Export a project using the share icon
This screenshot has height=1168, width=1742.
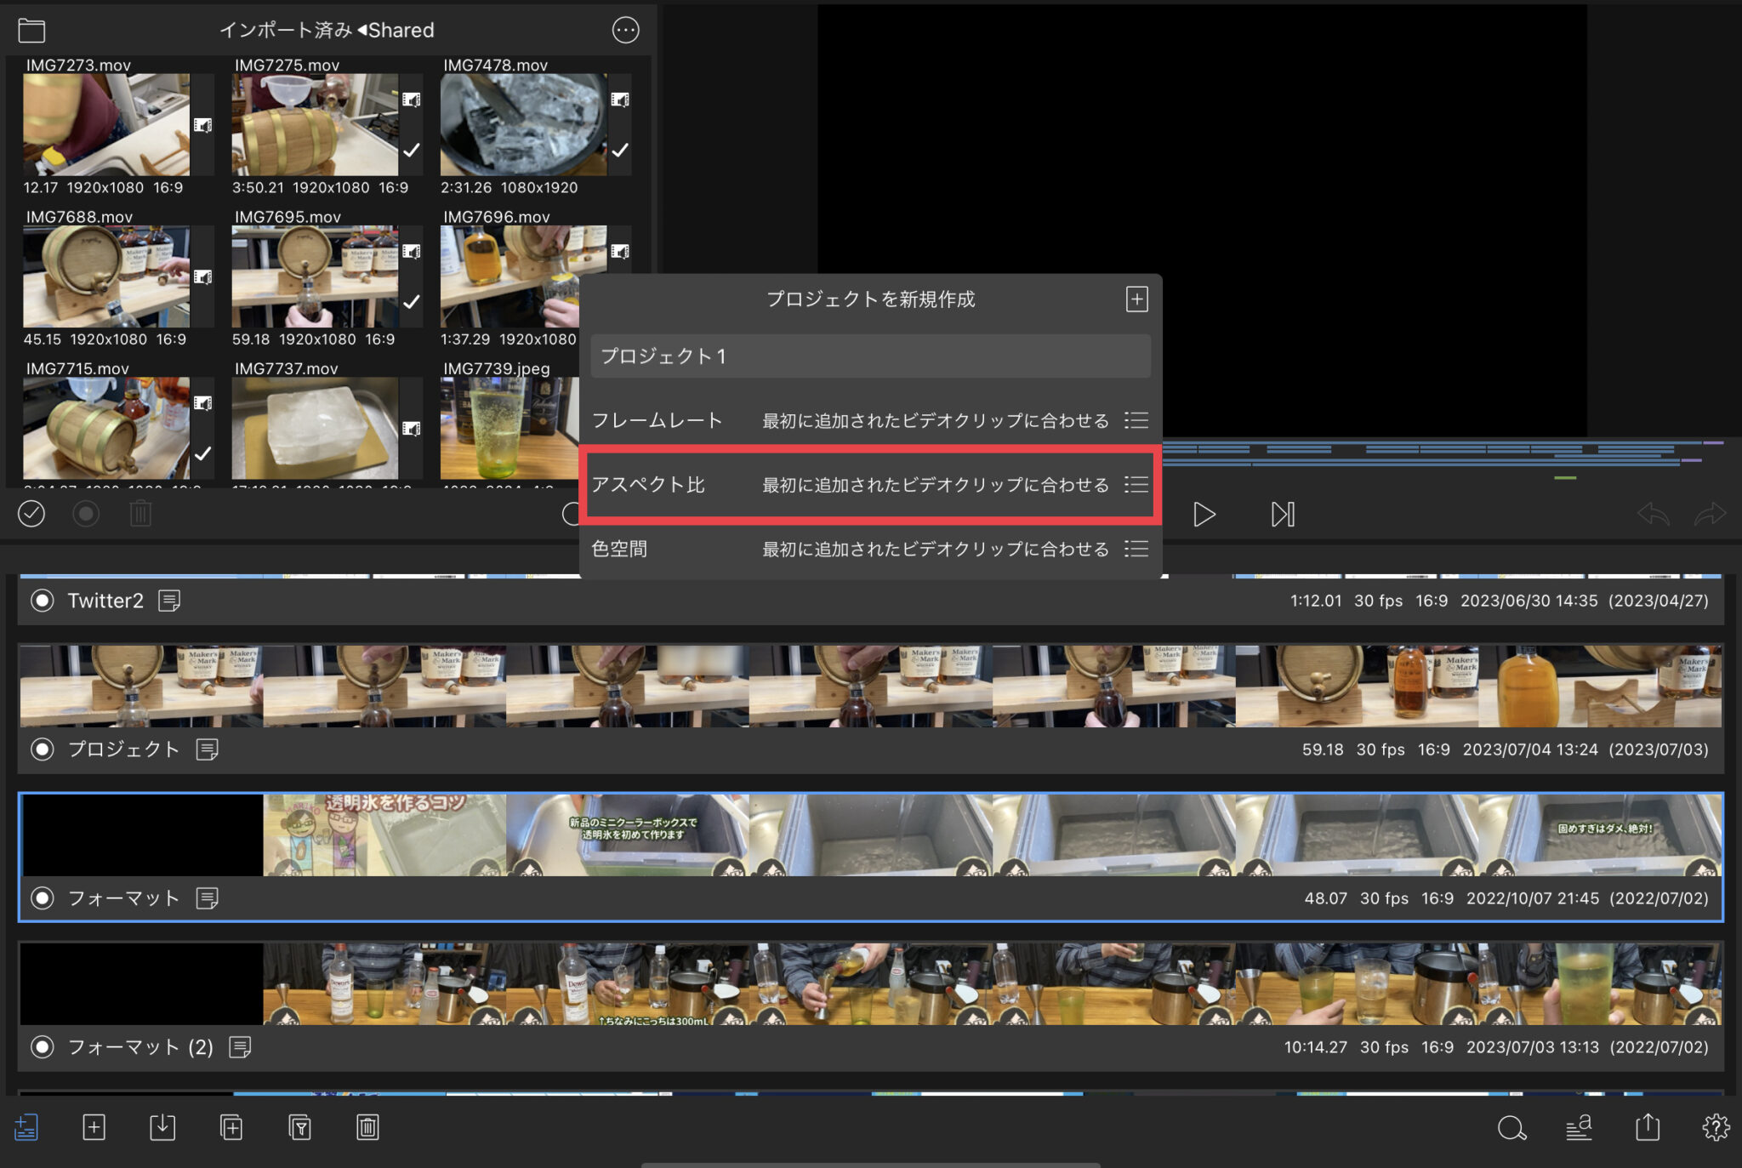click(x=1647, y=1127)
